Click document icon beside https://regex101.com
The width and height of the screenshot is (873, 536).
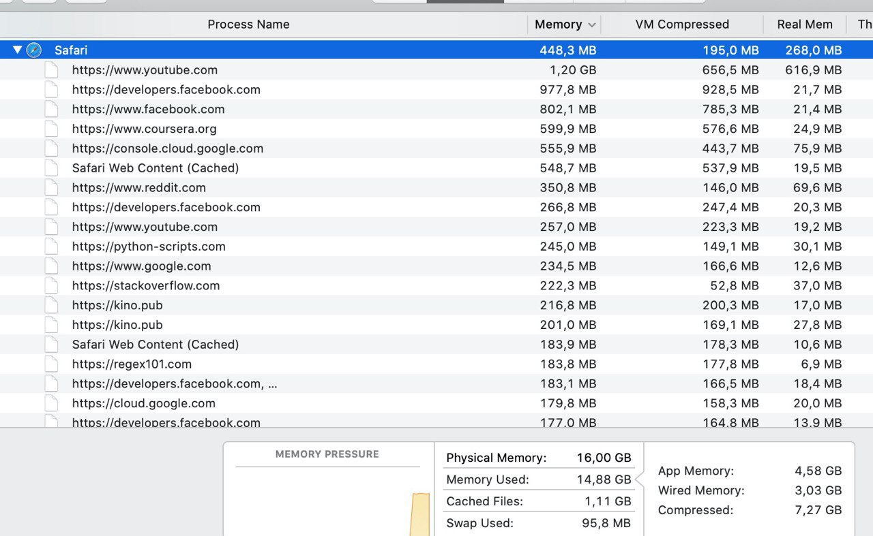point(52,364)
